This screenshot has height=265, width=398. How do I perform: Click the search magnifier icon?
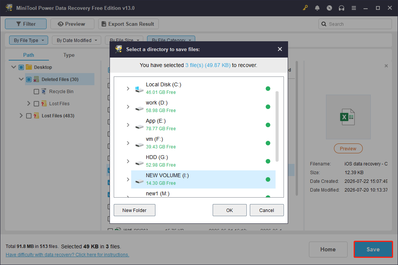324,24
